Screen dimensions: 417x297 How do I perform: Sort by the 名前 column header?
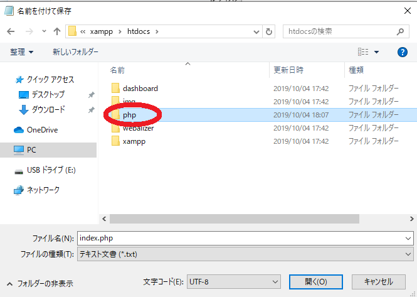coord(117,70)
